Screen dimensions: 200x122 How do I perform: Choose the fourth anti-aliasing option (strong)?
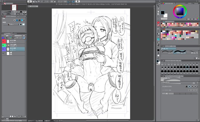[x=195, y=87]
